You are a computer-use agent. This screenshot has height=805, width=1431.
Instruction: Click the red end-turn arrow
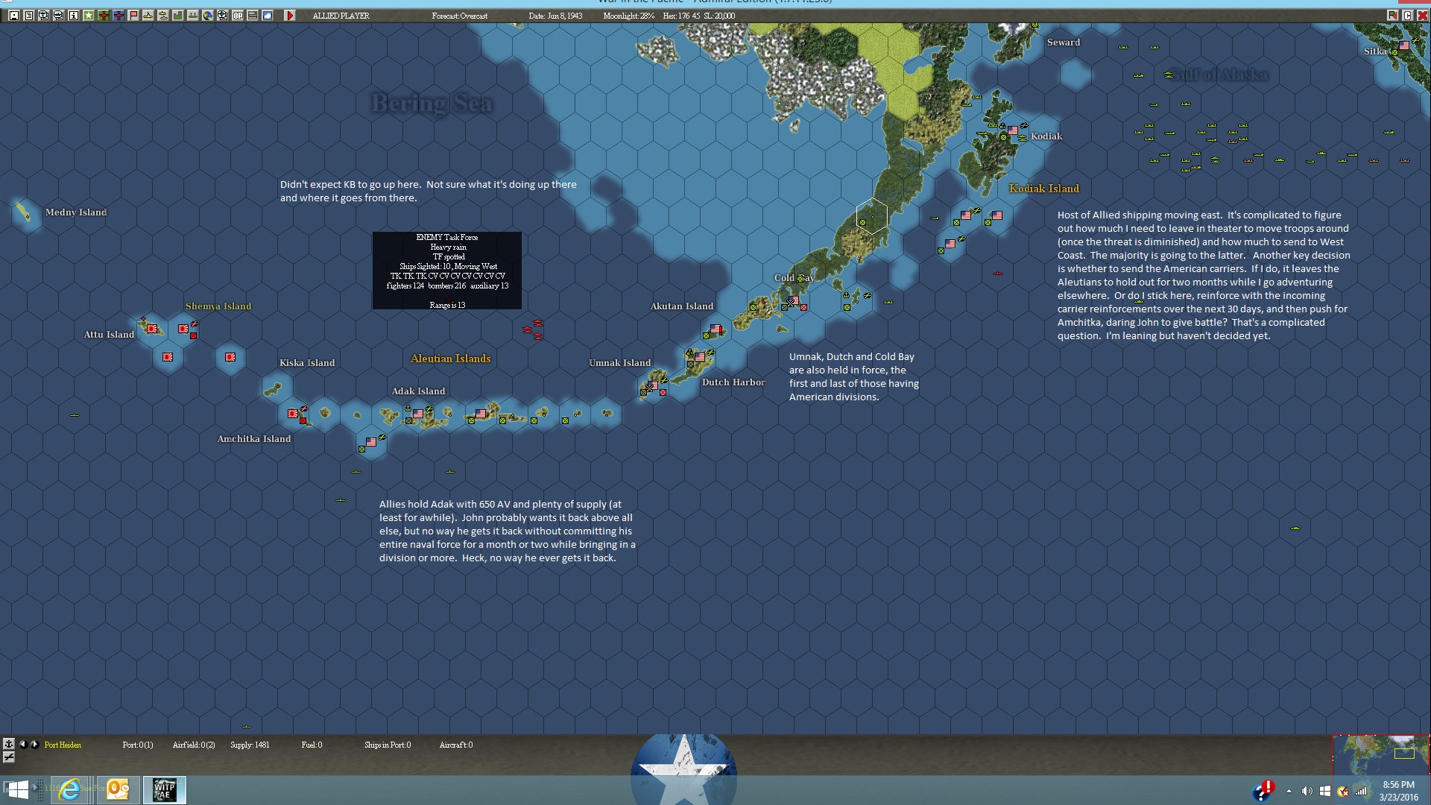291,15
